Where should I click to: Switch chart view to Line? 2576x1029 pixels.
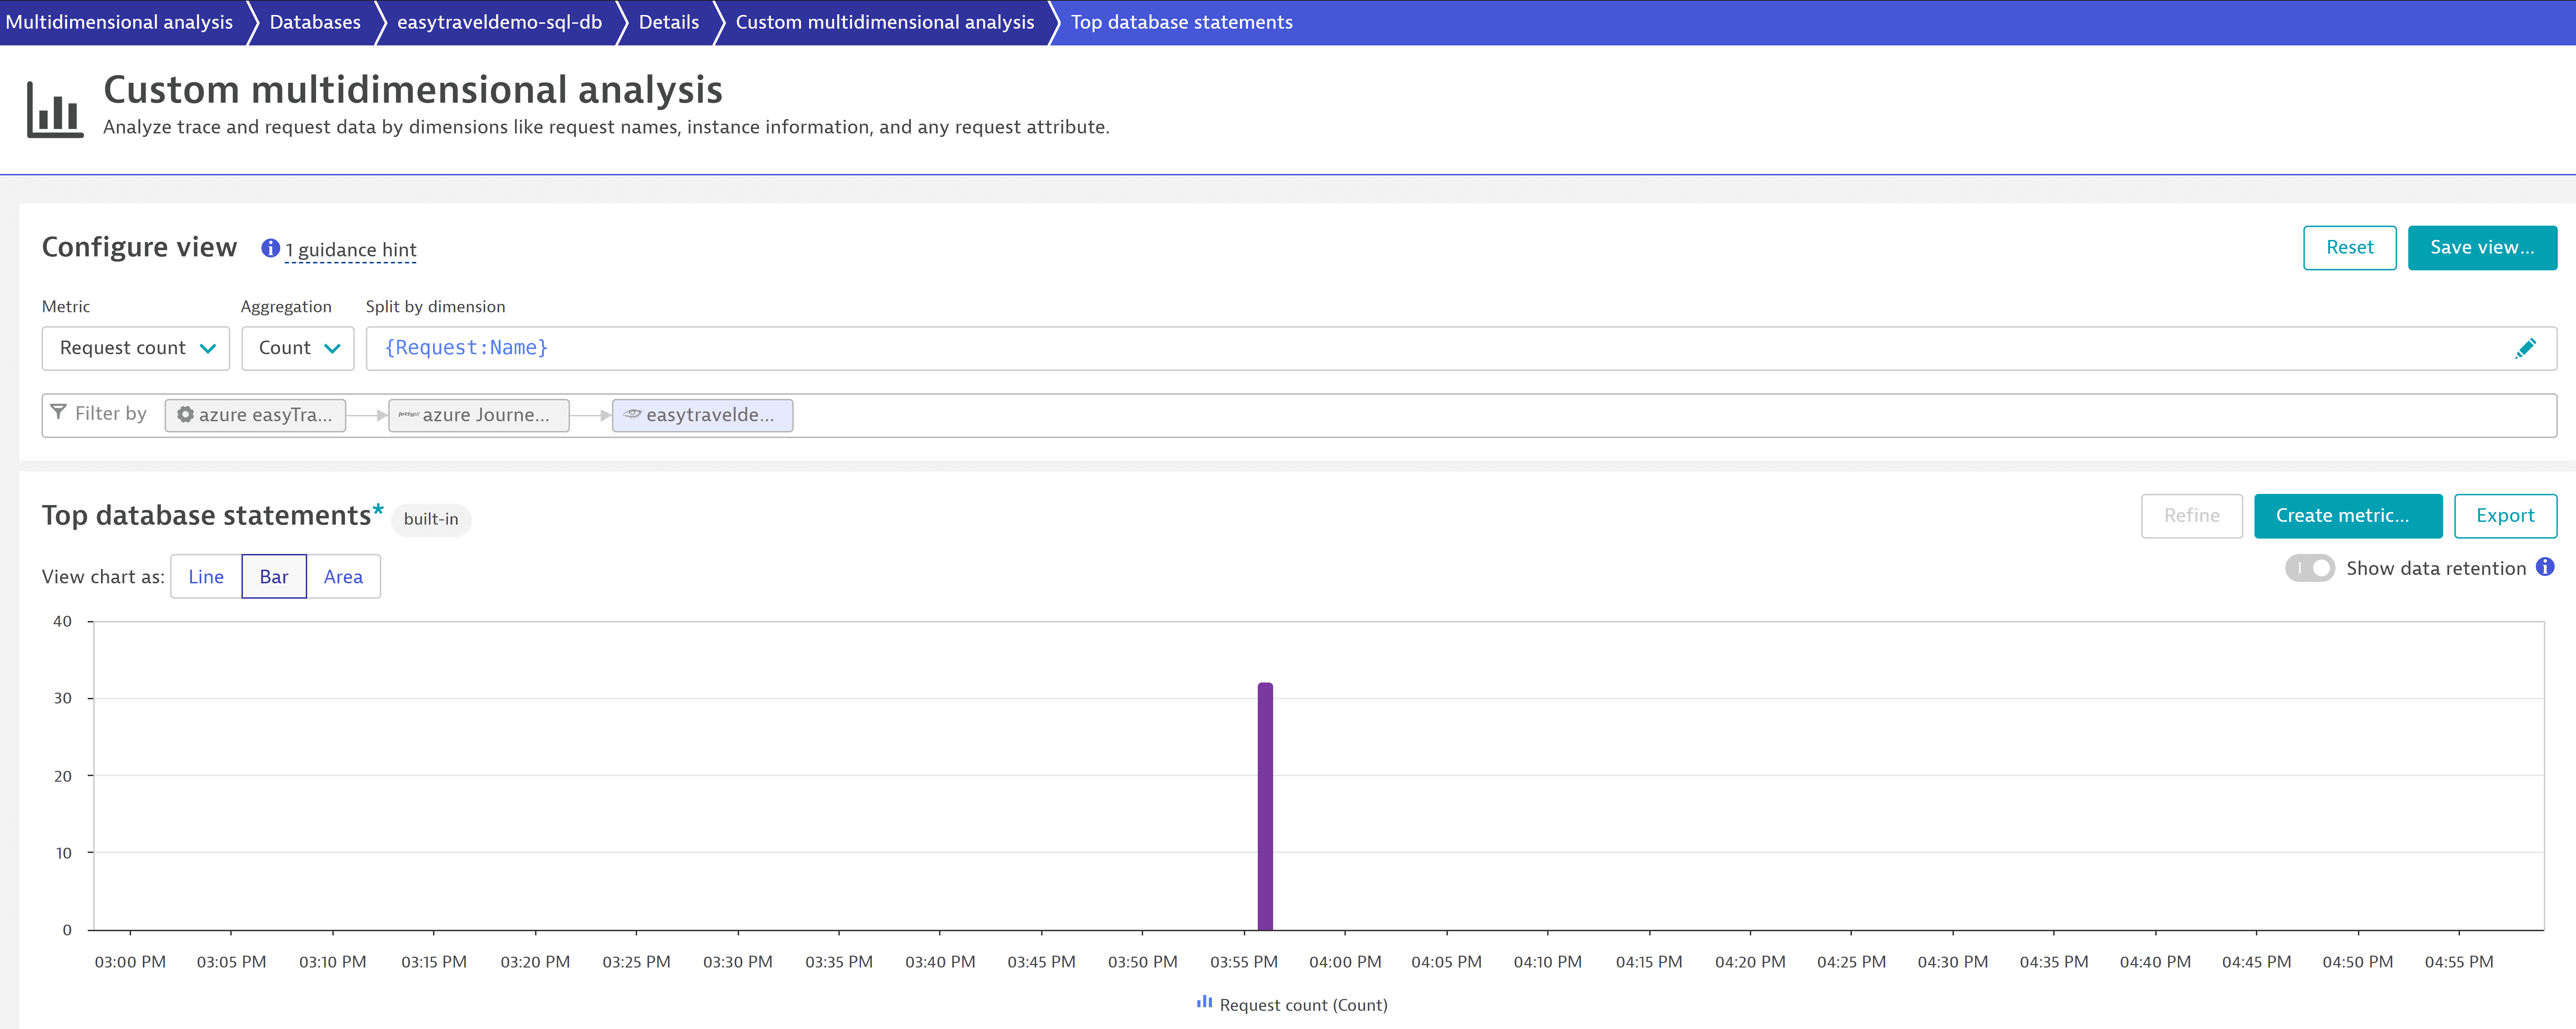(206, 576)
